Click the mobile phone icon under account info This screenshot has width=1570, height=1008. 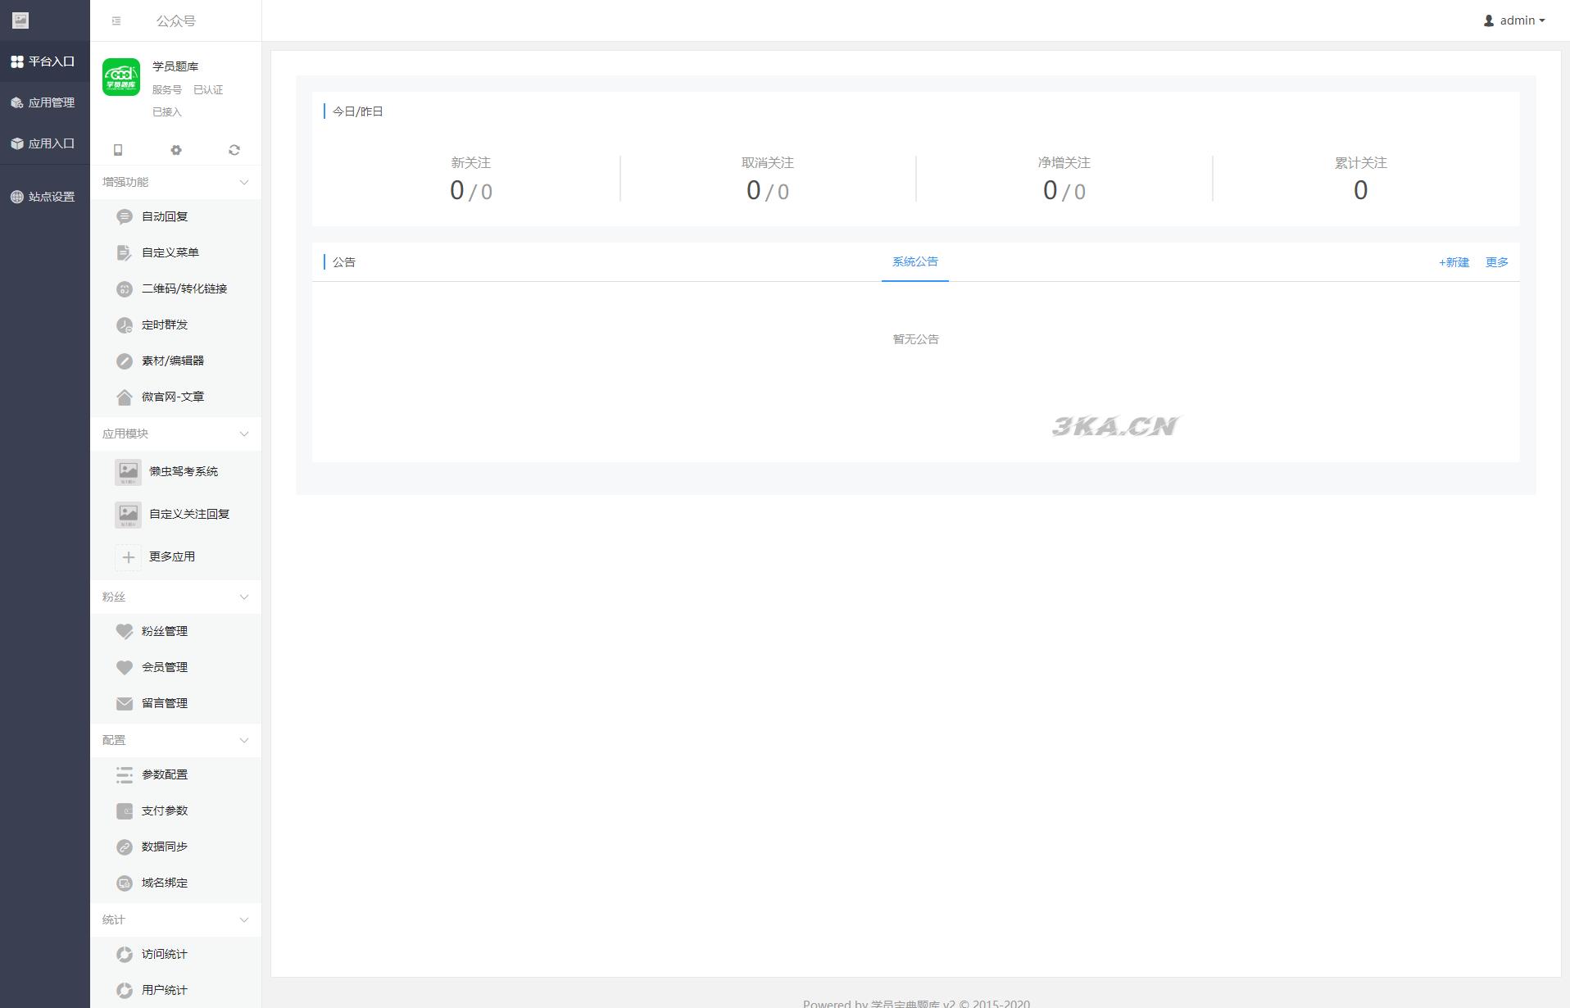click(x=118, y=150)
